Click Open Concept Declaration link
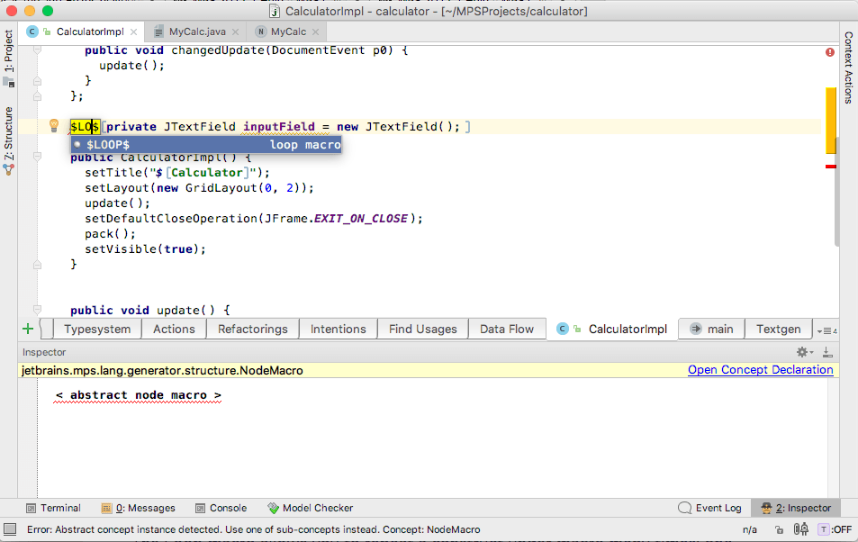Viewport: 858px width, 542px height. pos(760,370)
